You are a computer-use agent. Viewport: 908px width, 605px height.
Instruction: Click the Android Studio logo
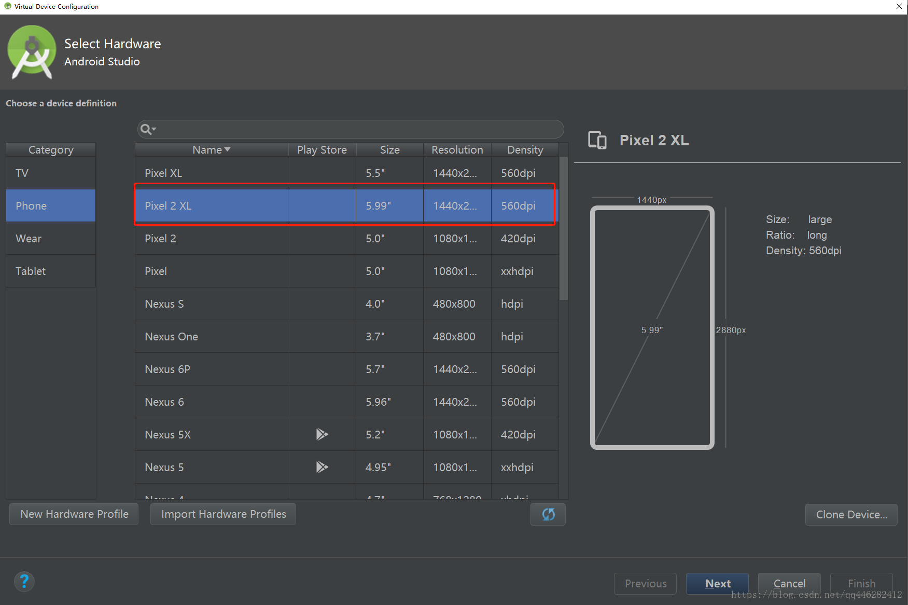32,52
